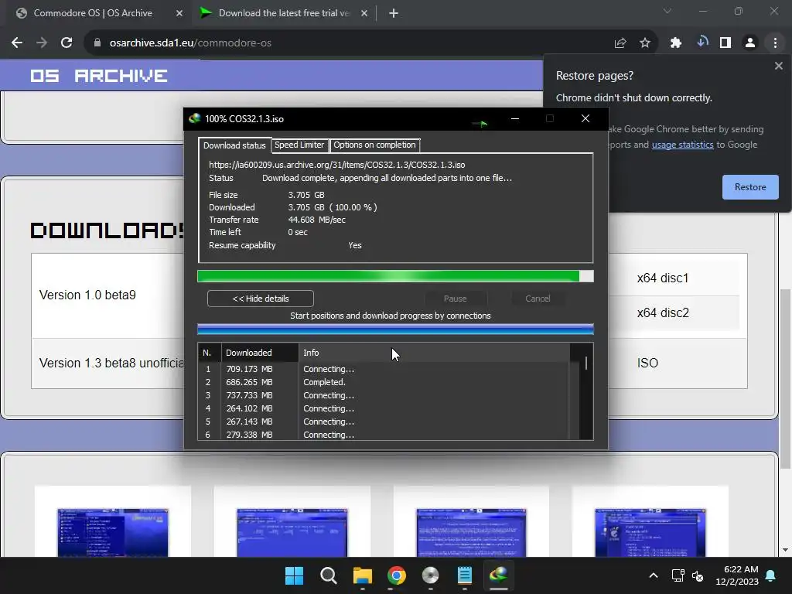Click the muted volume tray icon
Image resolution: width=792 pixels, height=594 pixels.
pyautogui.click(x=698, y=575)
